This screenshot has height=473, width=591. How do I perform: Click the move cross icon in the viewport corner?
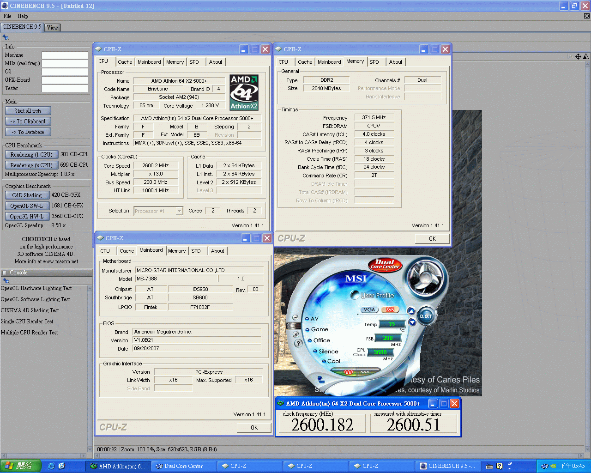[x=578, y=56]
